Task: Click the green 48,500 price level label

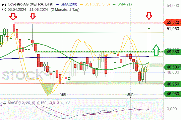Action: (172, 67)
